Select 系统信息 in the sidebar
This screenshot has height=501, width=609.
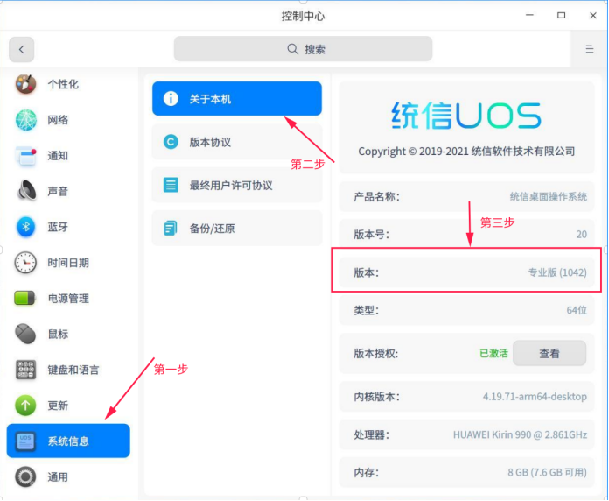pyautogui.click(x=68, y=441)
